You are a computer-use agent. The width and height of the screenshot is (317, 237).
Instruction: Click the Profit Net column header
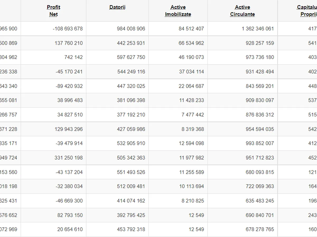click(x=53, y=11)
